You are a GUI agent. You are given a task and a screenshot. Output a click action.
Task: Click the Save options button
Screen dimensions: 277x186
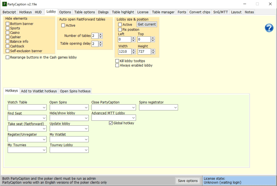[x=188, y=181]
